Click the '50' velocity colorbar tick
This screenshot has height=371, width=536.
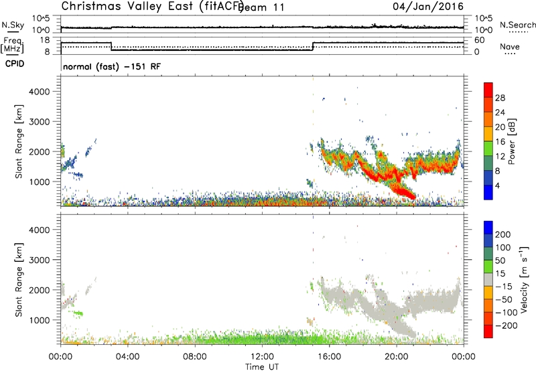pyautogui.click(x=500, y=261)
